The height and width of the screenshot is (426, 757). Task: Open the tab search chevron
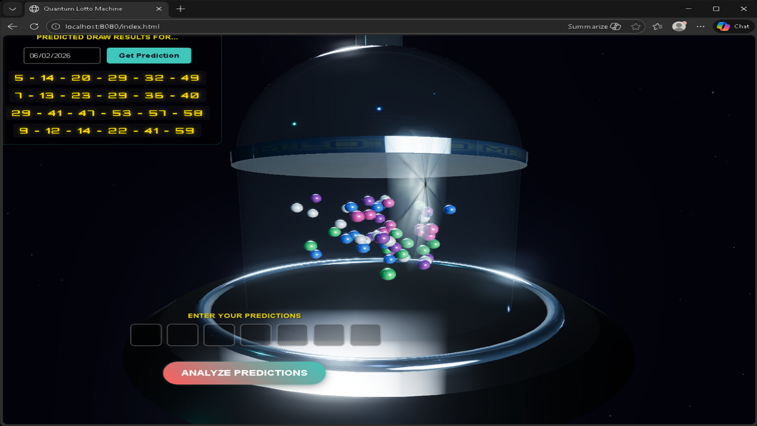click(x=13, y=8)
